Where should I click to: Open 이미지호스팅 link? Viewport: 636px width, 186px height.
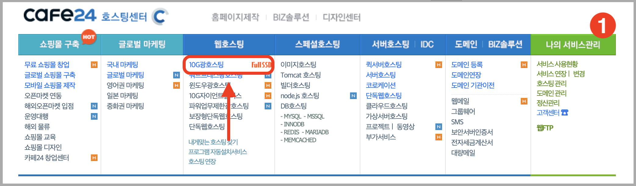point(298,65)
